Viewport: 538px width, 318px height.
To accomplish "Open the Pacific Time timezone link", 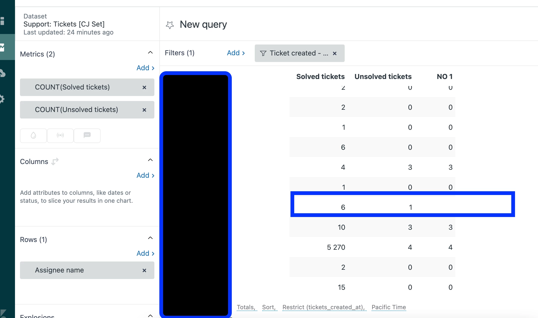I will (389, 307).
